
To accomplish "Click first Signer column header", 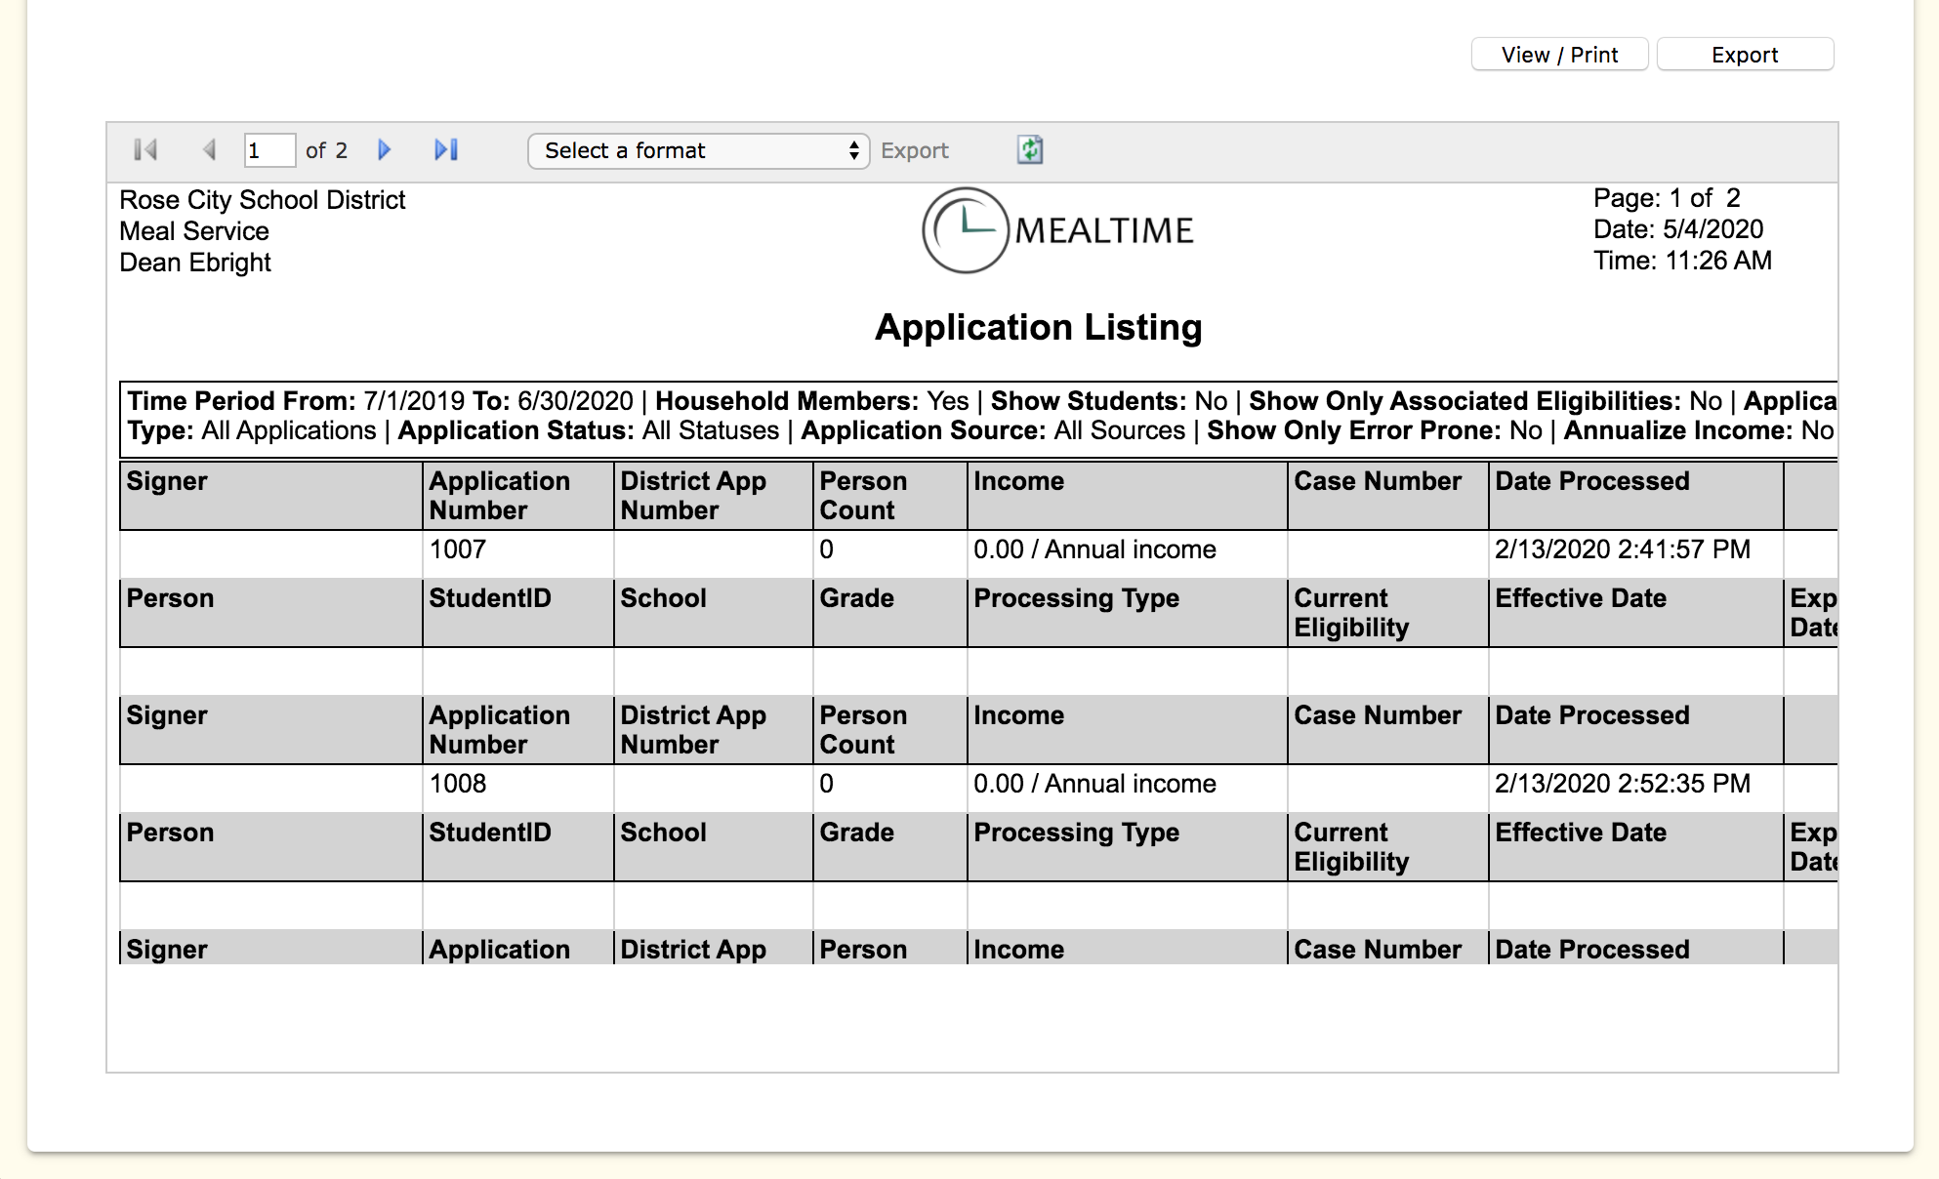I will tap(167, 481).
